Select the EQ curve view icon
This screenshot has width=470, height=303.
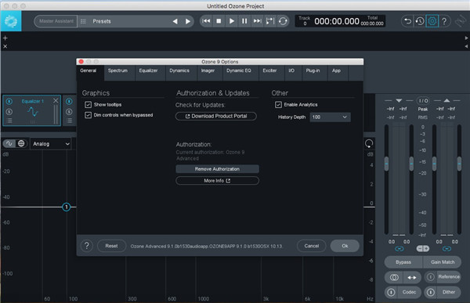pyautogui.click(x=9, y=143)
